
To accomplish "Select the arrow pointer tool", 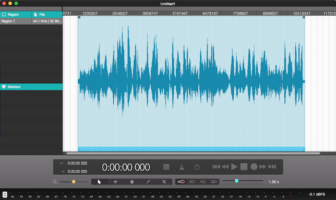I will click(99, 182).
